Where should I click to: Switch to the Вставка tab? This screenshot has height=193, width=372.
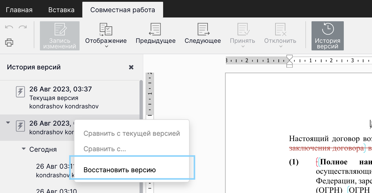pos(61,10)
